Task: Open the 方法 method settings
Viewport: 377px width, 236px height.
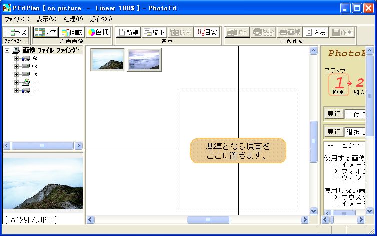Action: tap(315, 32)
